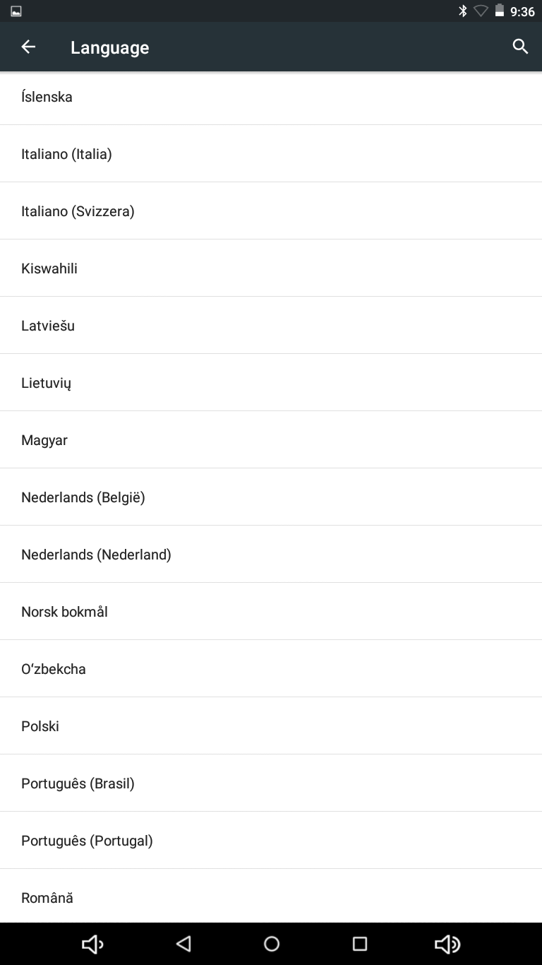Select Íslenska language
Screen dimensions: 542x965
(x=271, y=97)
